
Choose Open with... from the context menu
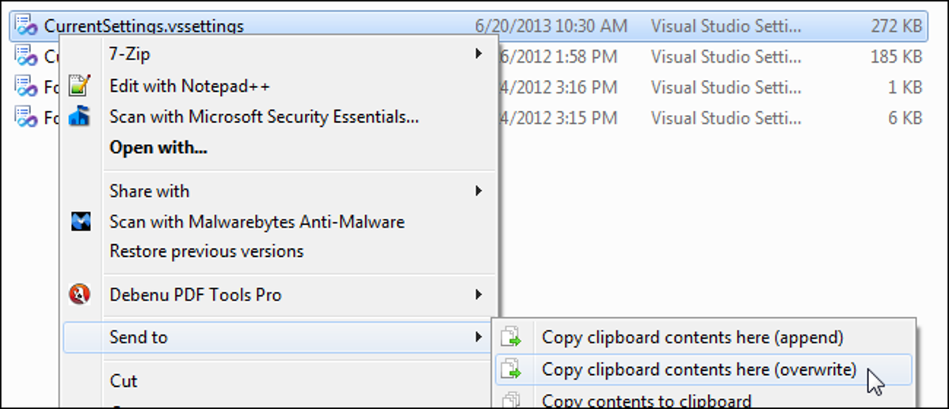pyautogui.click(x=158, y=147)
